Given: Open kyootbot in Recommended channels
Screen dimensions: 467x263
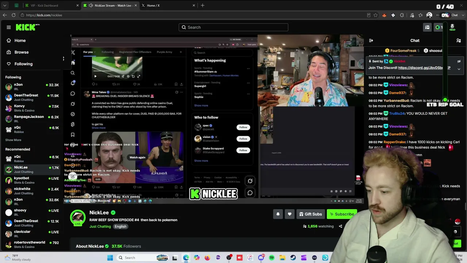Looking at the screenshot, I should coord(32,180).
